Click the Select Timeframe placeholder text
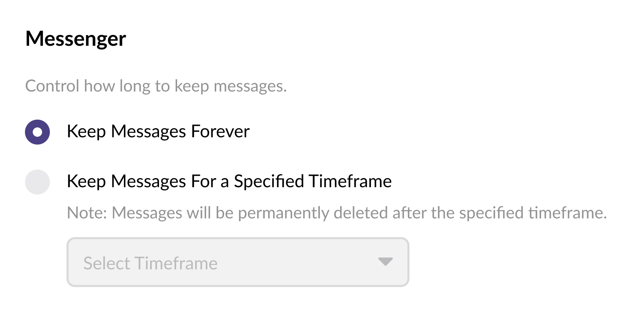The image size is (636, 312). (x=150, y=263)
